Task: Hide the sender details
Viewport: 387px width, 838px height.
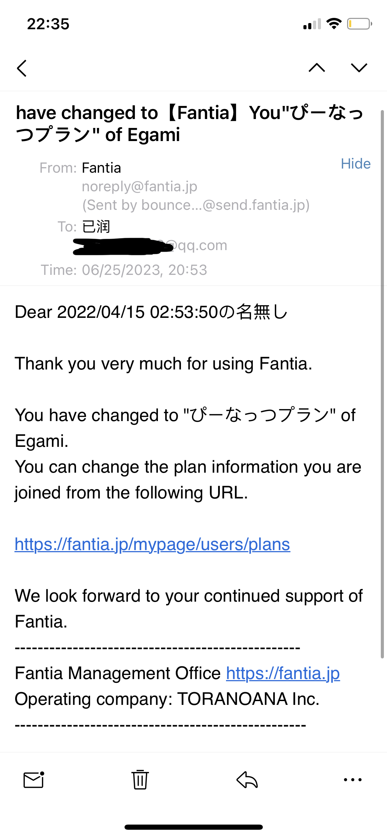Action: (x=356, y=164)
